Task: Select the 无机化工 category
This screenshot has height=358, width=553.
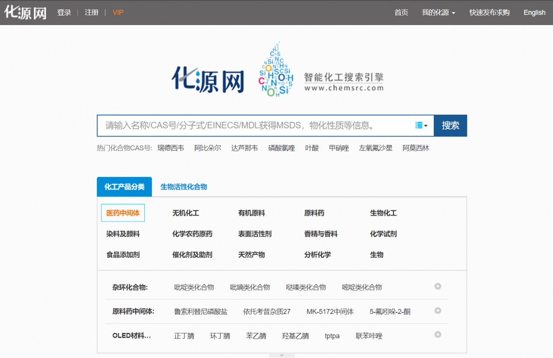Action: (186, 213)
